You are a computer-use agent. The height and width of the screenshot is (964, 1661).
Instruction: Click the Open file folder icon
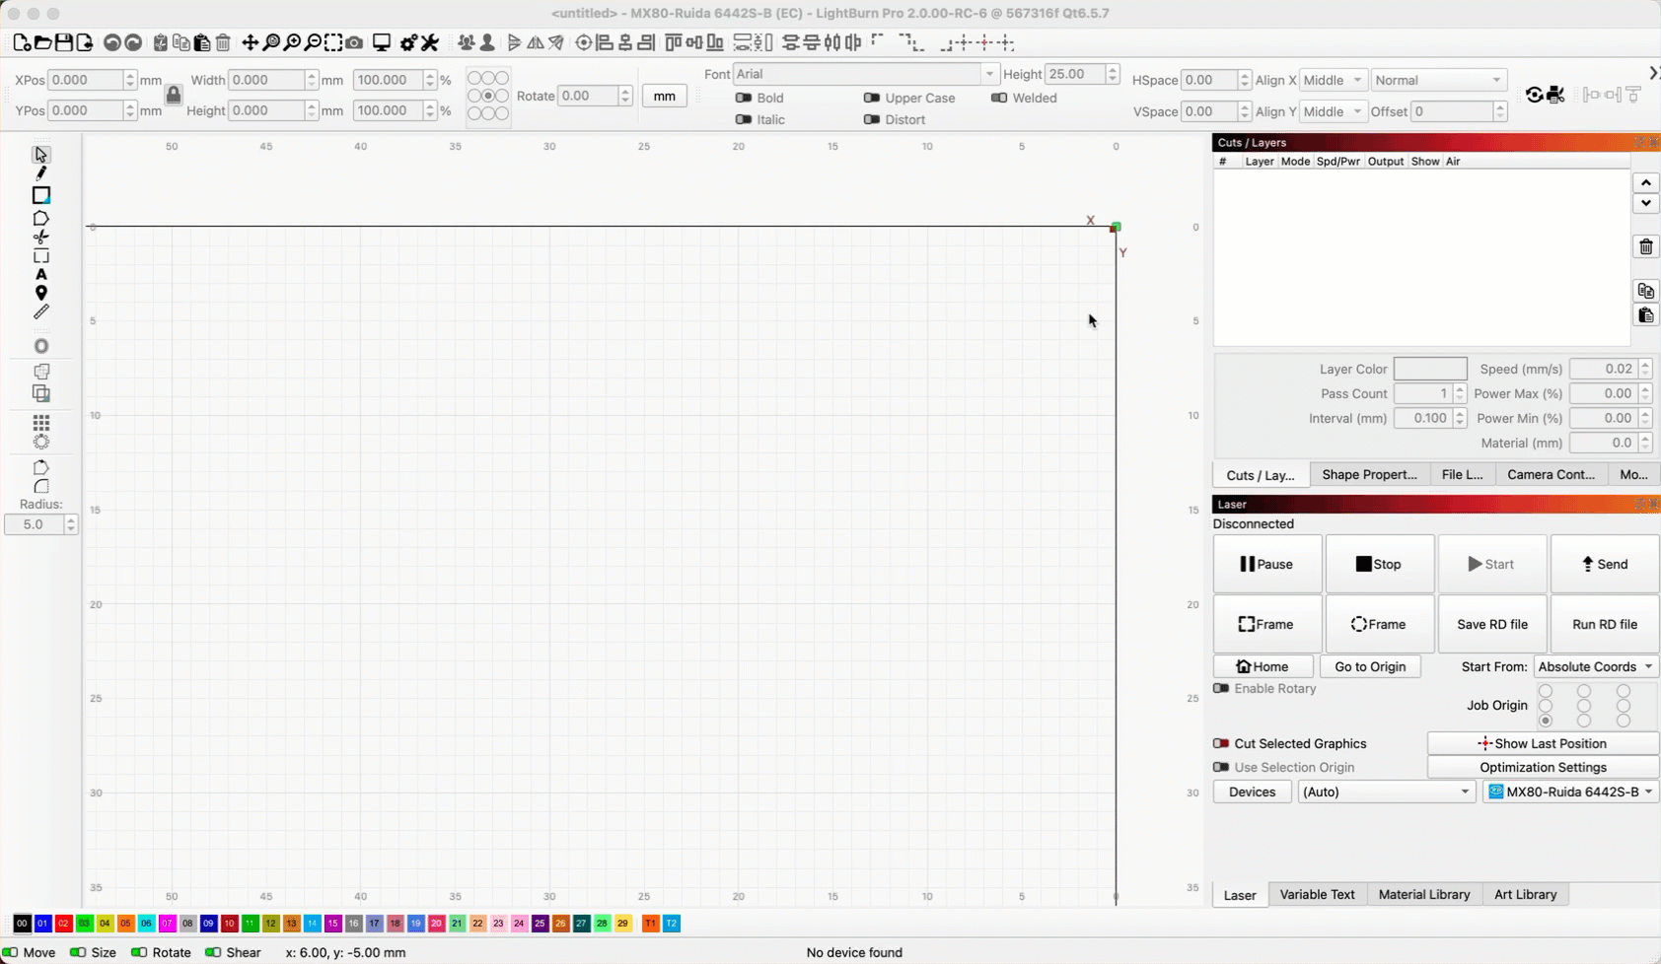point(42,42)
